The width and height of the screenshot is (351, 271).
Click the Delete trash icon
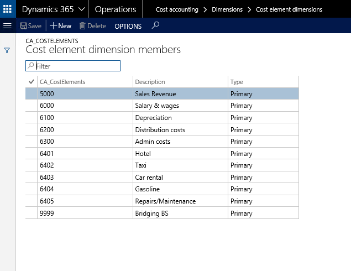92,26
